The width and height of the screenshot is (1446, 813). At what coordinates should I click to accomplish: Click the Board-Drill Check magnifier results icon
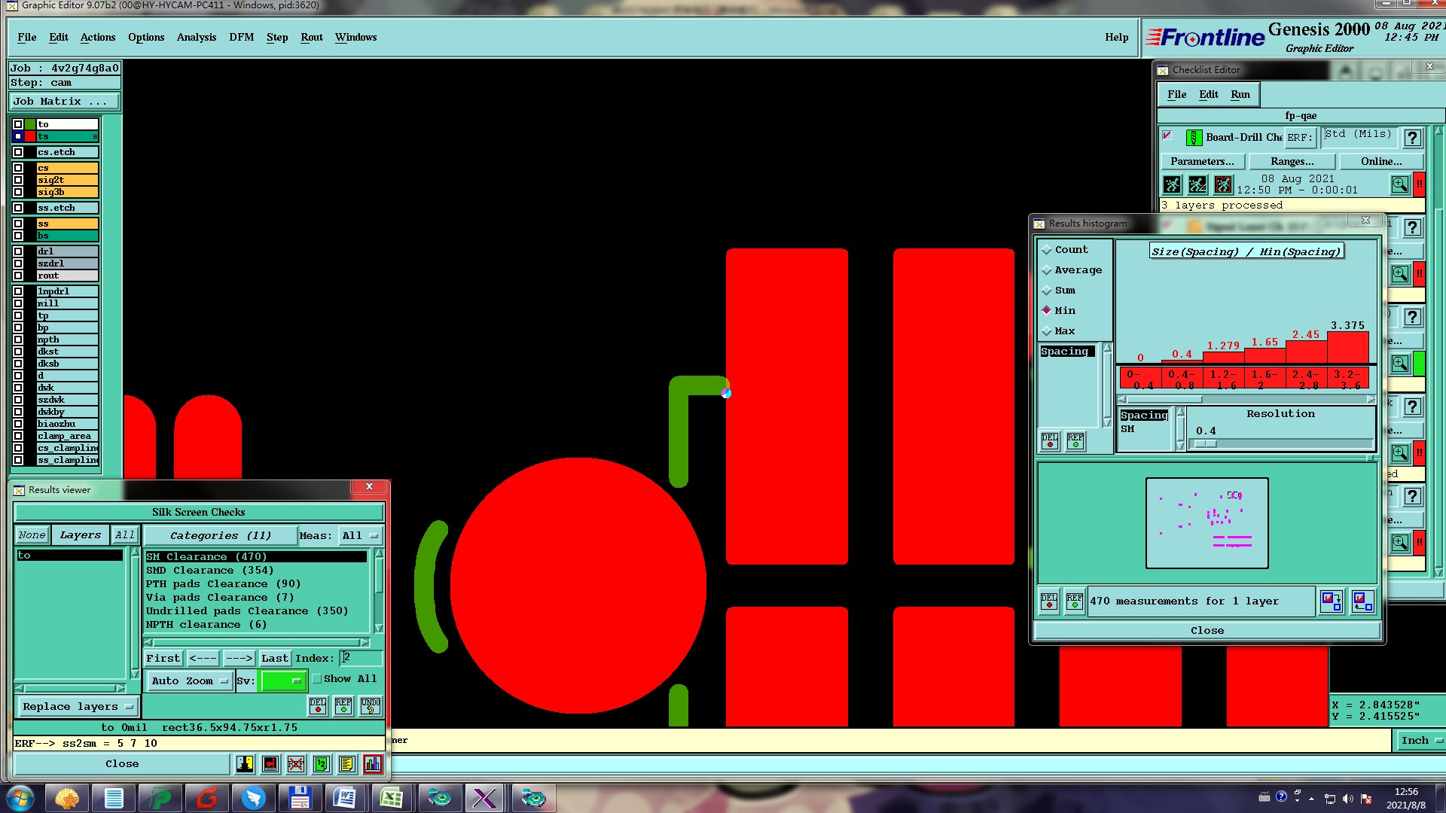pos(1399,184)
